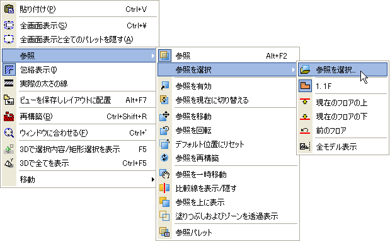
Task: Toggle the 参照 icon with Alt+F2 shortcut
Action: (x=164, y=56)
